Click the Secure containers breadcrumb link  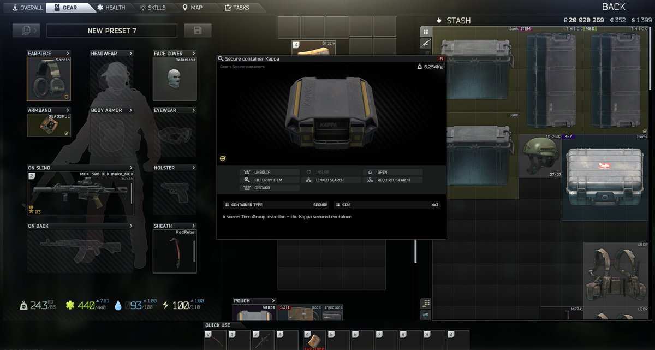(248, 67)
